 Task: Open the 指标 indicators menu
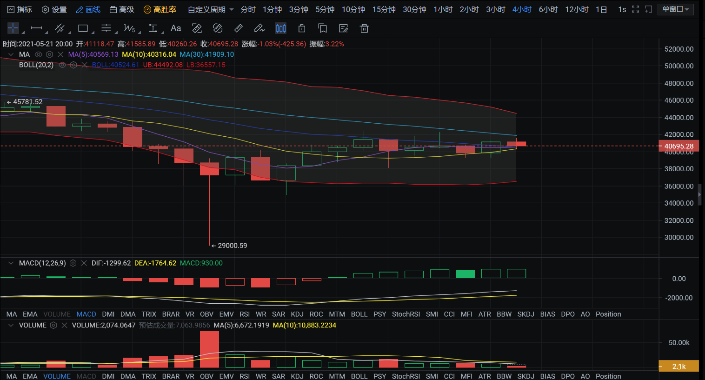pos(20,9)
